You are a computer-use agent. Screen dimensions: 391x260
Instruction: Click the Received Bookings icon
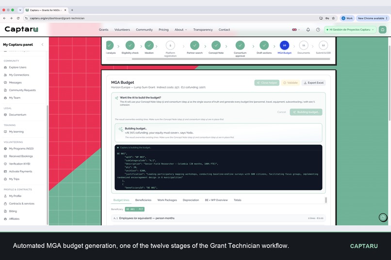click(5, 156)
